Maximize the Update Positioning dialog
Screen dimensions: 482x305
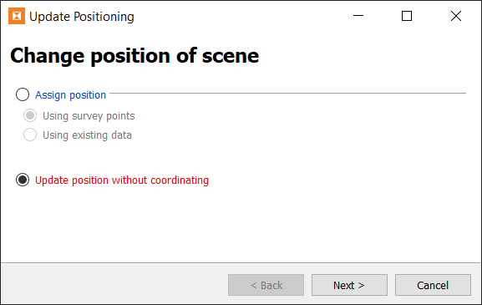point(407,16)
